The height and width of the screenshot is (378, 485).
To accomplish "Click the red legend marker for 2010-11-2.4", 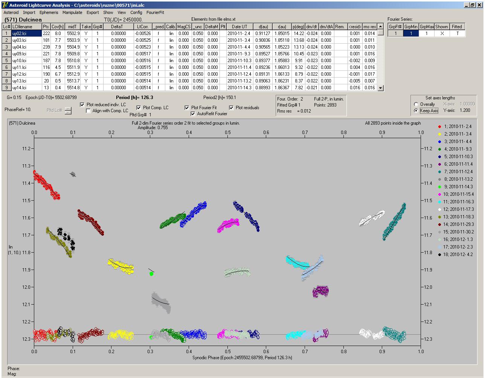I will coord(439,127).
